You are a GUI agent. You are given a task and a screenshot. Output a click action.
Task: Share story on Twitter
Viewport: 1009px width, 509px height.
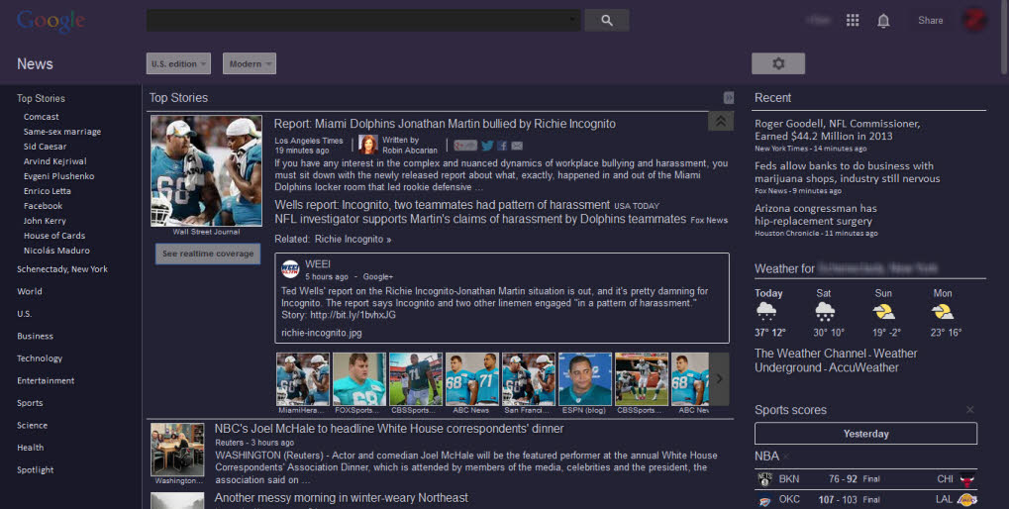click(488, 146)
